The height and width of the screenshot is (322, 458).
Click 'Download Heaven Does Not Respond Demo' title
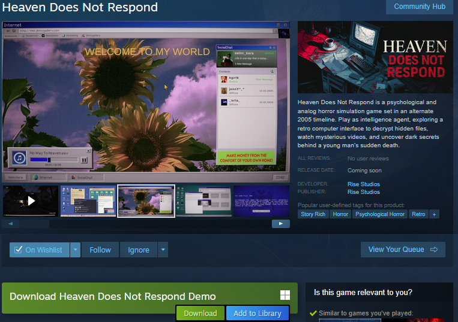[x=113, y=296]
